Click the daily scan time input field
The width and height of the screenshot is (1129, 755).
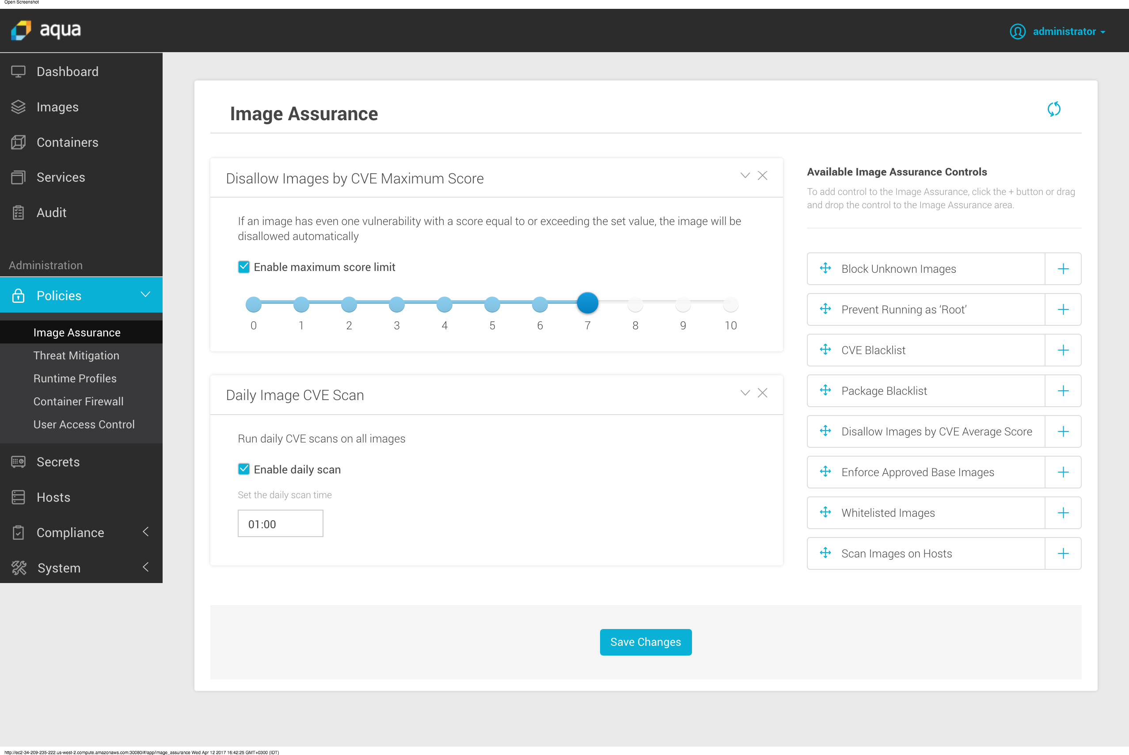click(280, 523)
